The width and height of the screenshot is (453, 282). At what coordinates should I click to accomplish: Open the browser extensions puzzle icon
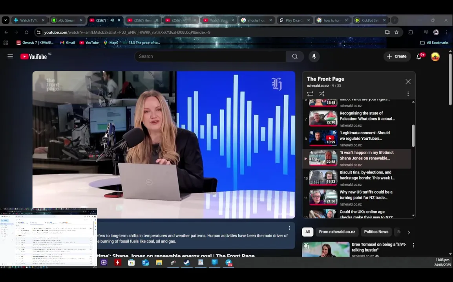[x=411, y=32]
